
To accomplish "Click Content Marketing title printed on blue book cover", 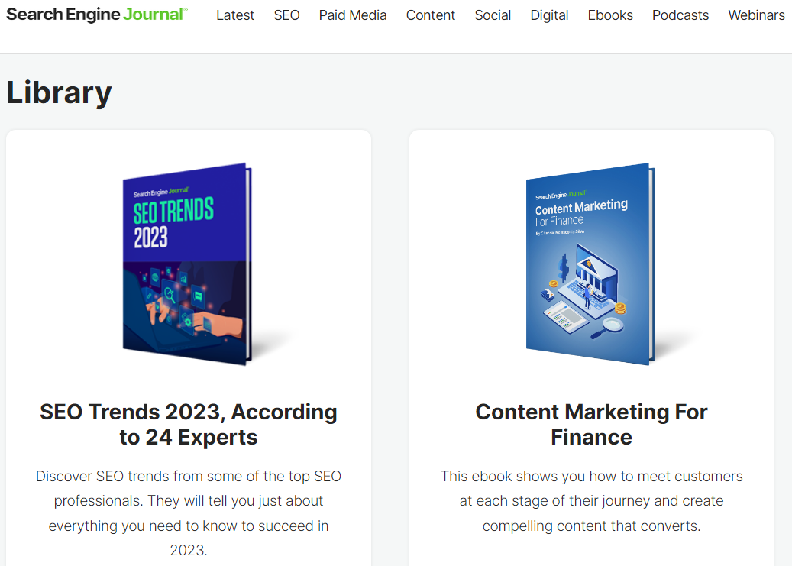I will (x=581, y=206).
